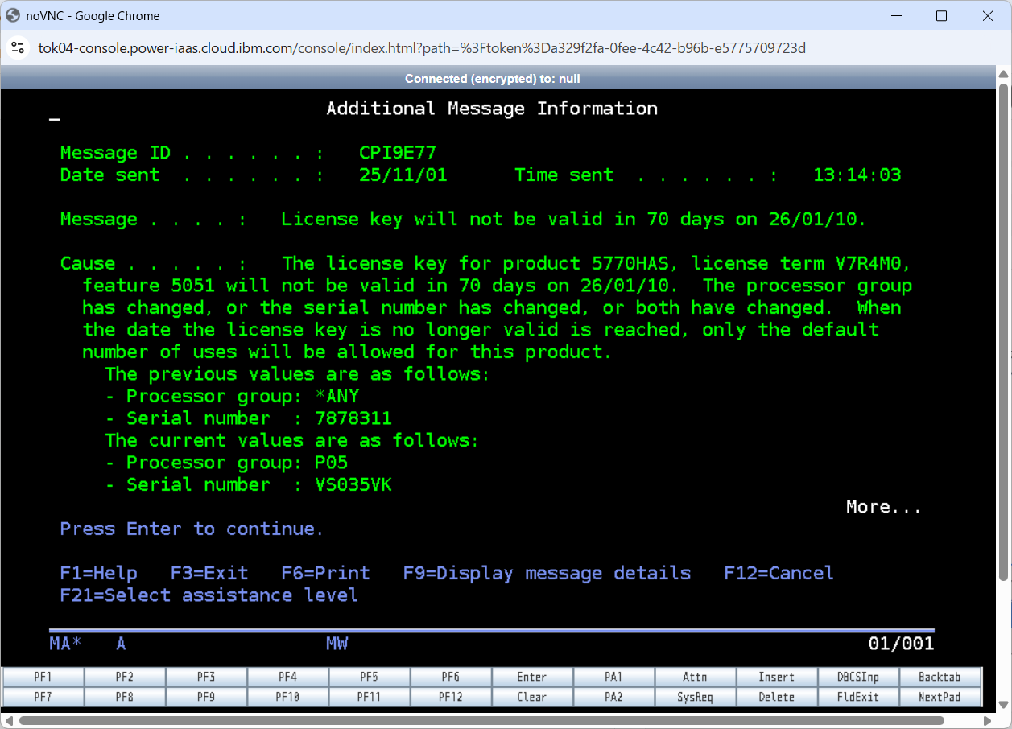Click the Additional Message Information title
The height and width of the screenshot is (729, 1012).
click(x=492, y=109)
